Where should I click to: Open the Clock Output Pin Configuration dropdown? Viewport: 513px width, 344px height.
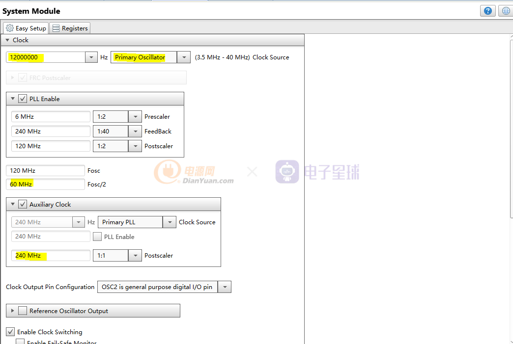pos(224,287)
